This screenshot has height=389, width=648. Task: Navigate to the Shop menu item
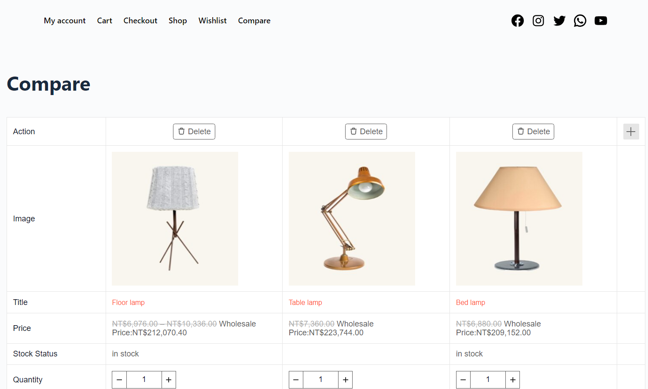(x=177, y=21)
